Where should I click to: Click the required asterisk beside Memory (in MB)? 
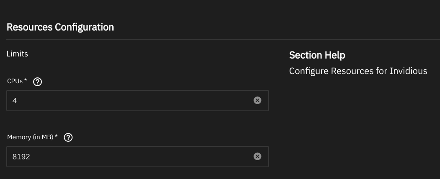pos(56,136)
